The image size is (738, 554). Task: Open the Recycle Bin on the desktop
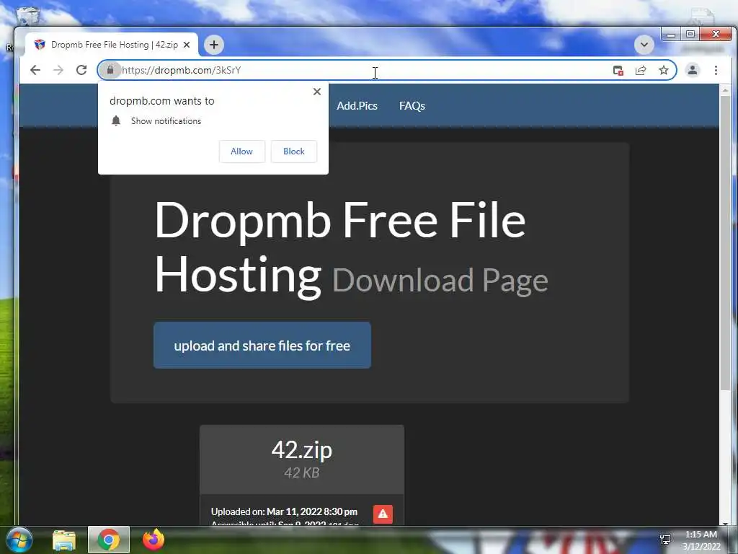tap(27, 15)
